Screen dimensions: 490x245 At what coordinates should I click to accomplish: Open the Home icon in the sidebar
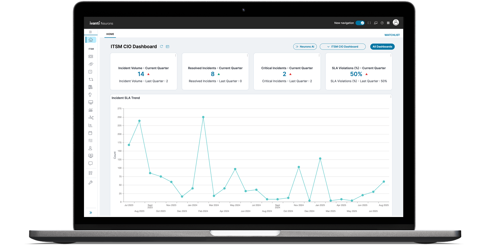(x=91, y=40)
